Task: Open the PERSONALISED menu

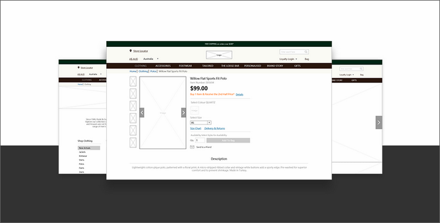Action: 252,66
